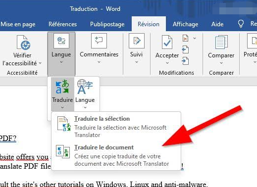
Task: Expand the Suivi dropdown chevron
Action: click(x=137, y=62)
